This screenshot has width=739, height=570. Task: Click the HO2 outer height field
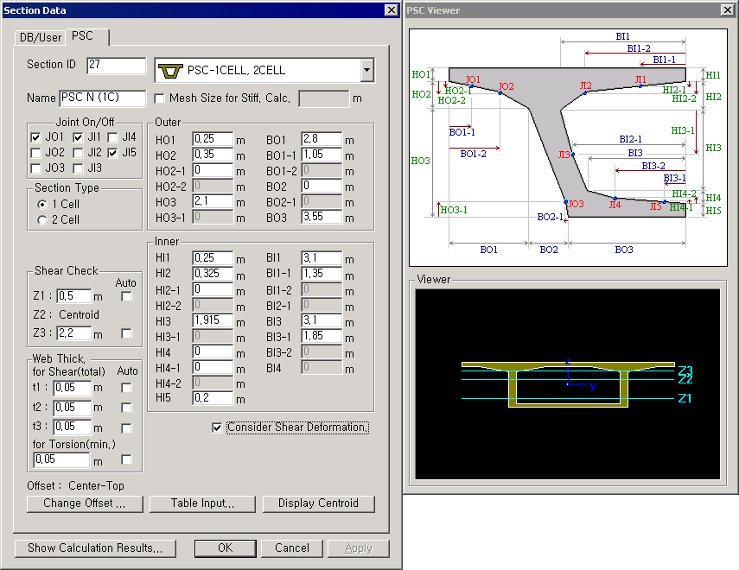tap(213, 155)
